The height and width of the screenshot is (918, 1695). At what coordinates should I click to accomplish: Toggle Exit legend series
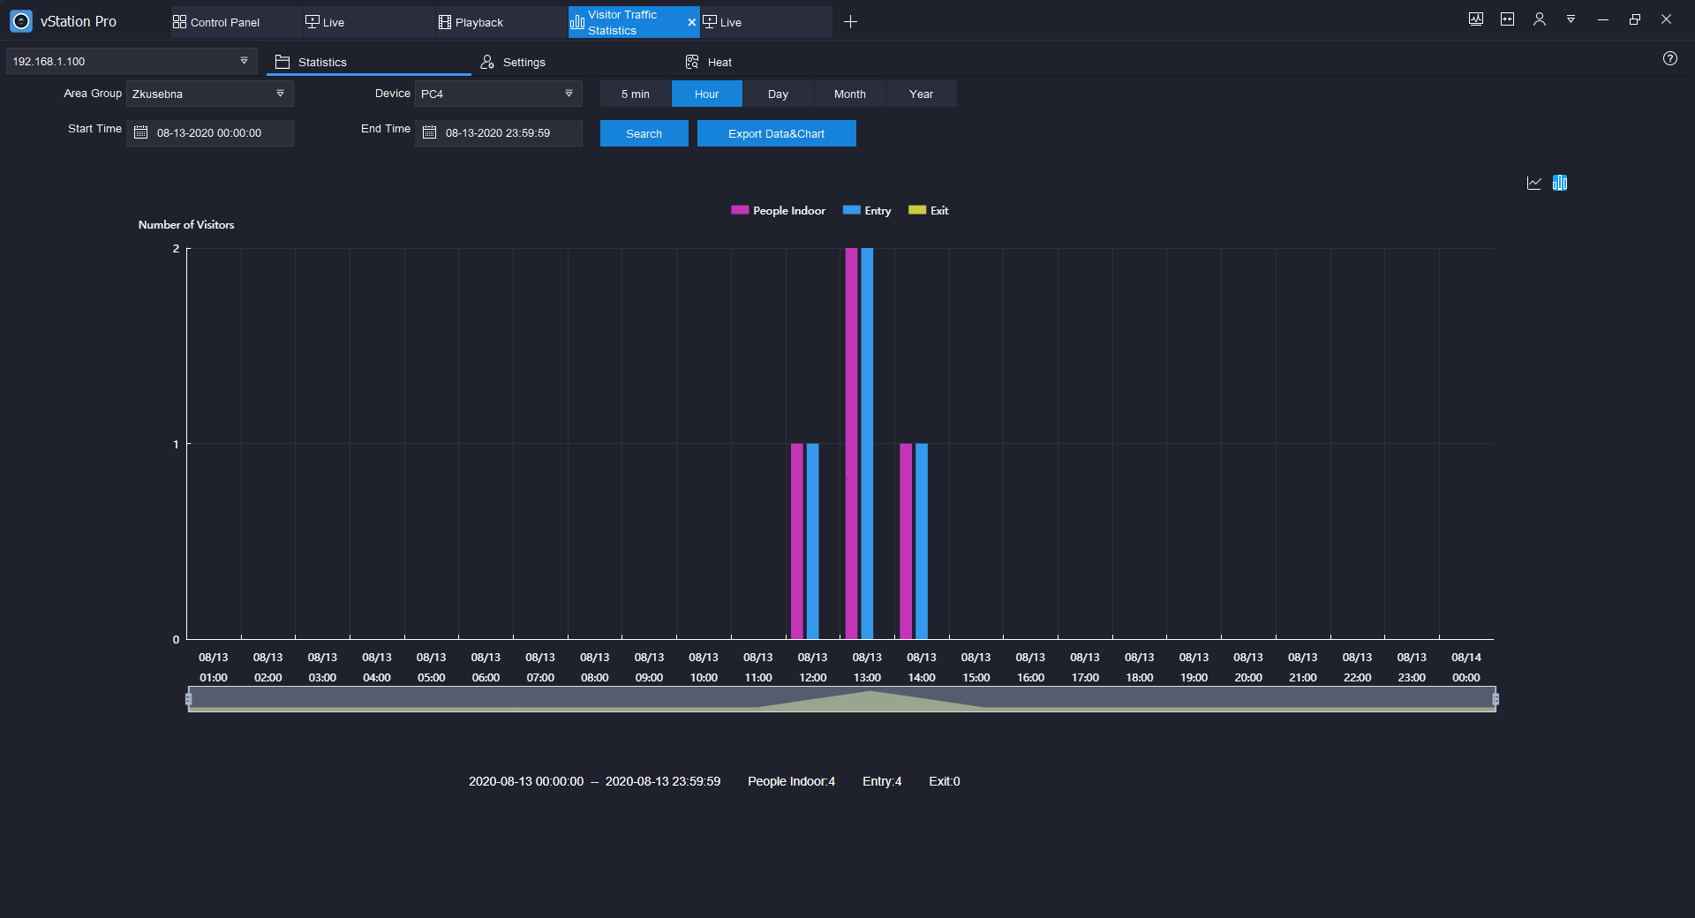pyautogui.click(x=929, y=210)
